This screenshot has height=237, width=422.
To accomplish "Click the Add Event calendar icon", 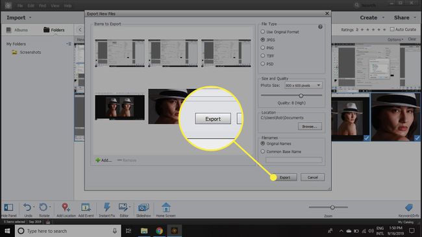I will tap(86, 207).
